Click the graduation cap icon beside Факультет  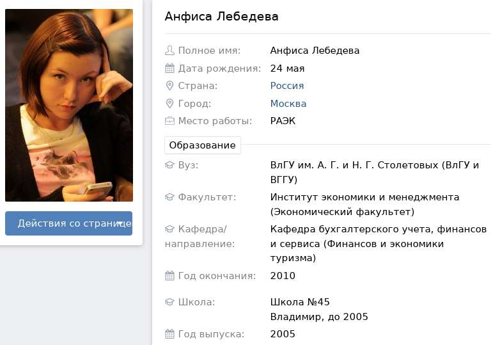click(x=169, y=197)
